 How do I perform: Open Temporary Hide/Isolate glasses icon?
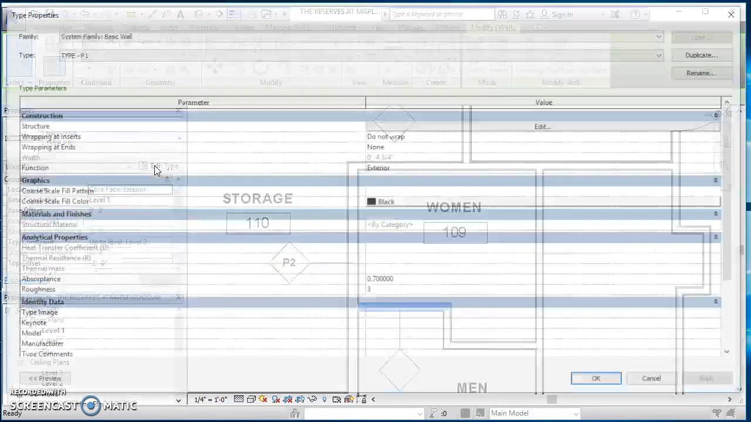coord(313,399)
